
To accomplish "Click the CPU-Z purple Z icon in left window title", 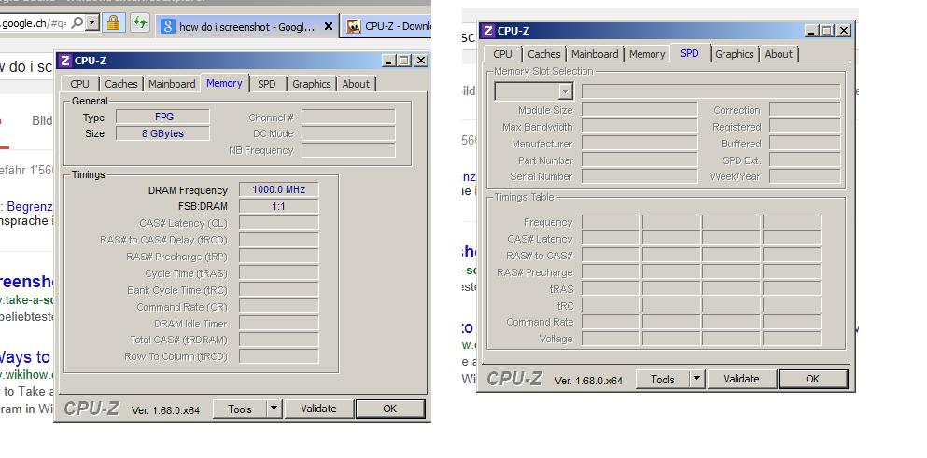I will (x=65, y=61).
